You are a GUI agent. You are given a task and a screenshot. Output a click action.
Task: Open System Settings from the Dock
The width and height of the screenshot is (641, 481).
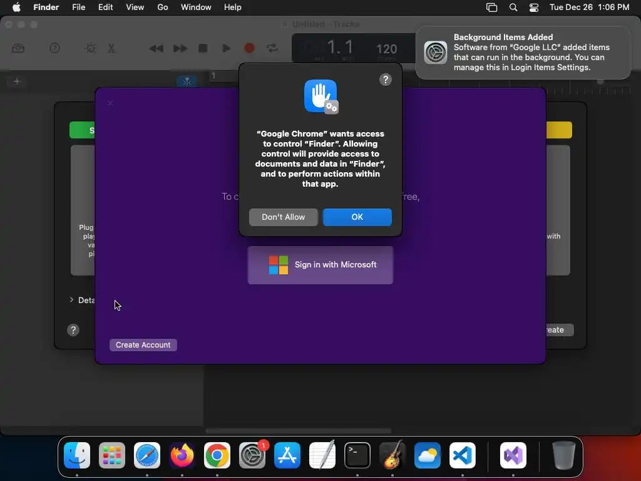[x=252, y=455]
